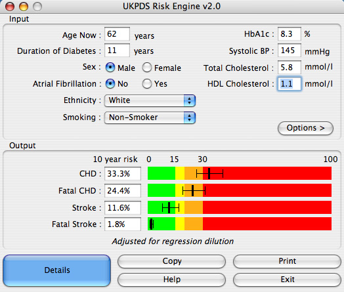
Task: Click the Systolic BP value field
Action: (x=289, y=51)
